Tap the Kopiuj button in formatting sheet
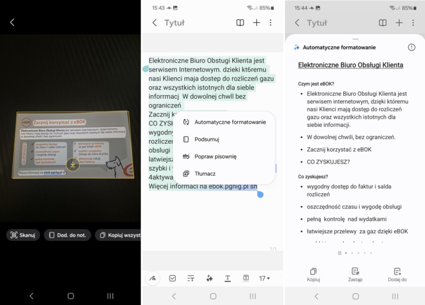 pyautogui.click(x=313, y=275)
